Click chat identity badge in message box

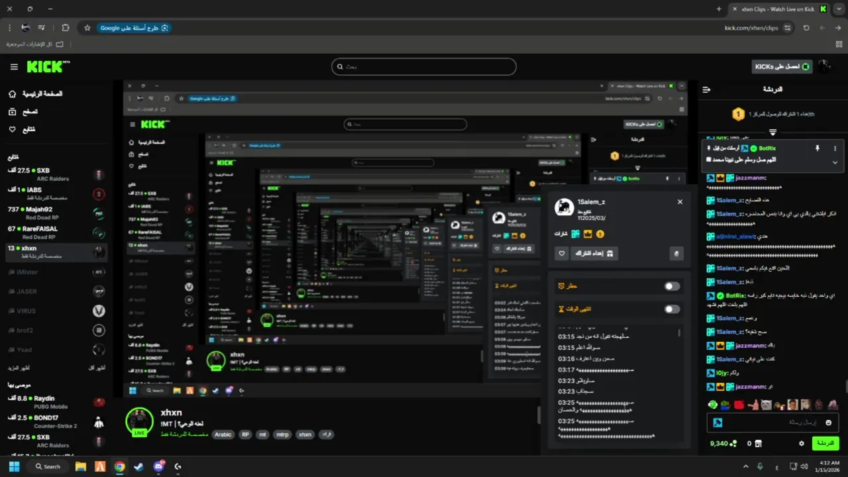click(717, 423)
